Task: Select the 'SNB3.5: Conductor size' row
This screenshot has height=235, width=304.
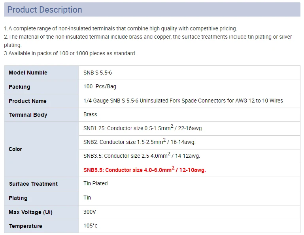Action: coord(189,156)
